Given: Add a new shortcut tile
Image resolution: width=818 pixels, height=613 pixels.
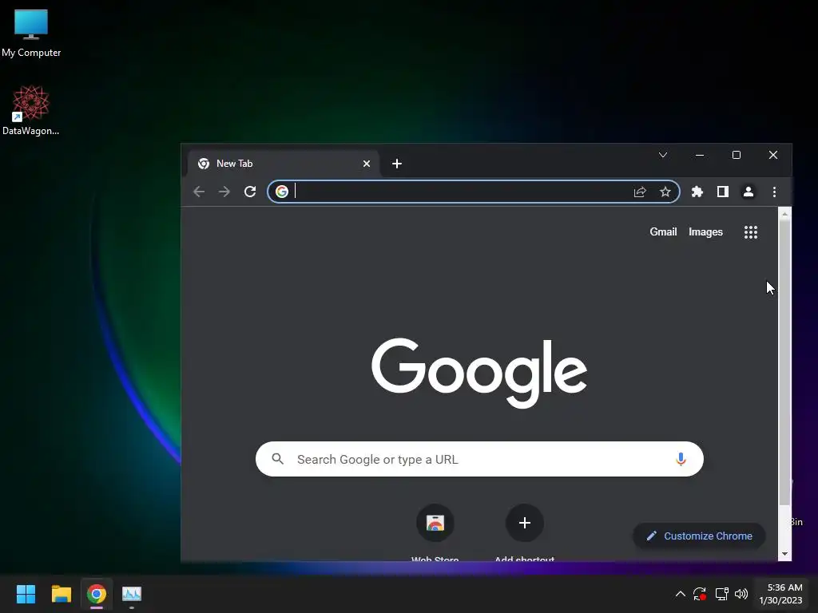Looking at the screenshot, I should (x=525, y=523).
